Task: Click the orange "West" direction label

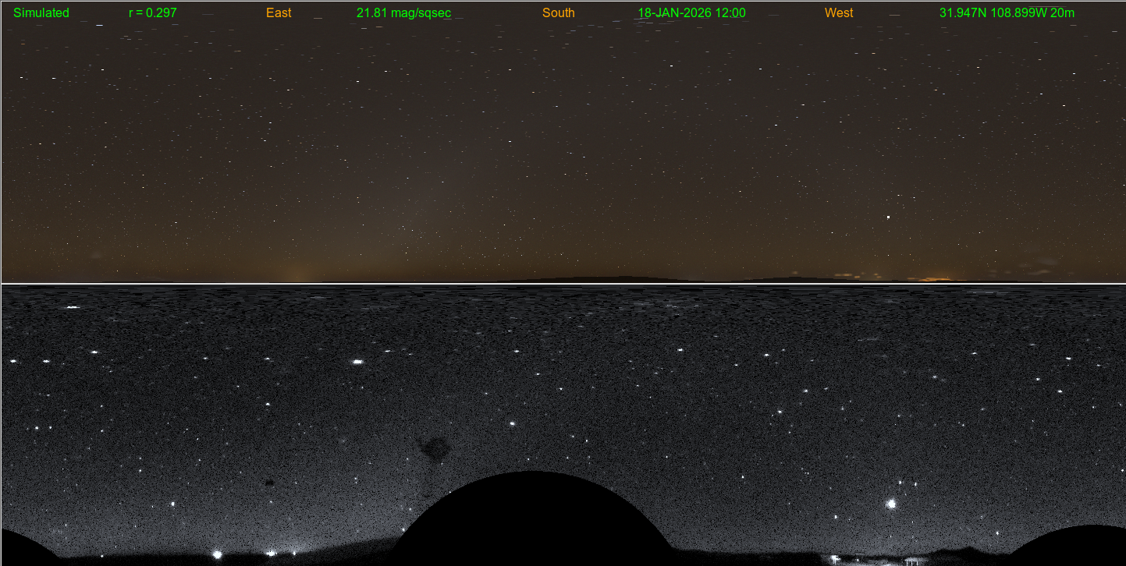Action: pyautogui.click(x=839, y=13)
